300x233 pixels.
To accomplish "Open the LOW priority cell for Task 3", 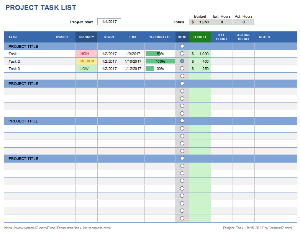I will (x=86, y=69).
